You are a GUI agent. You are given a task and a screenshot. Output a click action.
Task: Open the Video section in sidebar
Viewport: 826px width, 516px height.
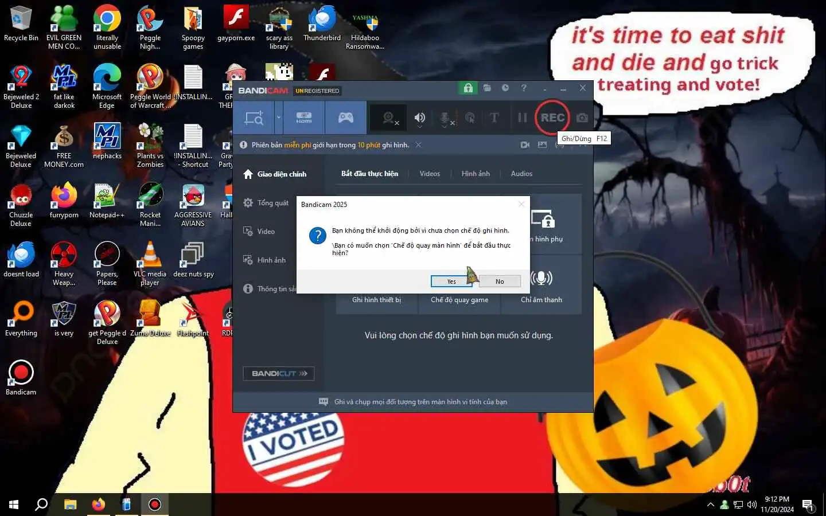pos(259,232)
